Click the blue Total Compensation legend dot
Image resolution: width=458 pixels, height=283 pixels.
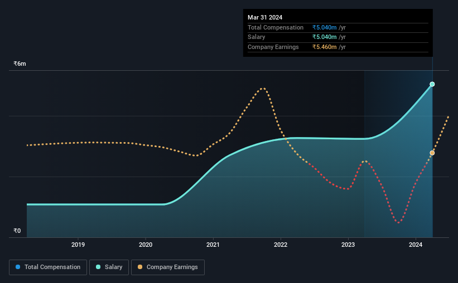[x=18, y=267]
